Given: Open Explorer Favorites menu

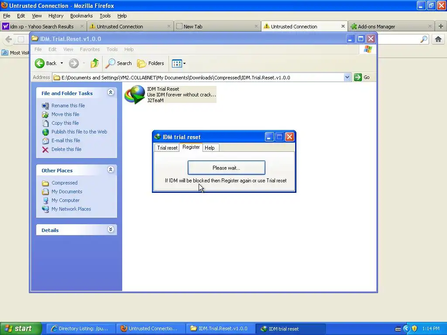Looking at the screenshot, I should (x=90, y=49).
